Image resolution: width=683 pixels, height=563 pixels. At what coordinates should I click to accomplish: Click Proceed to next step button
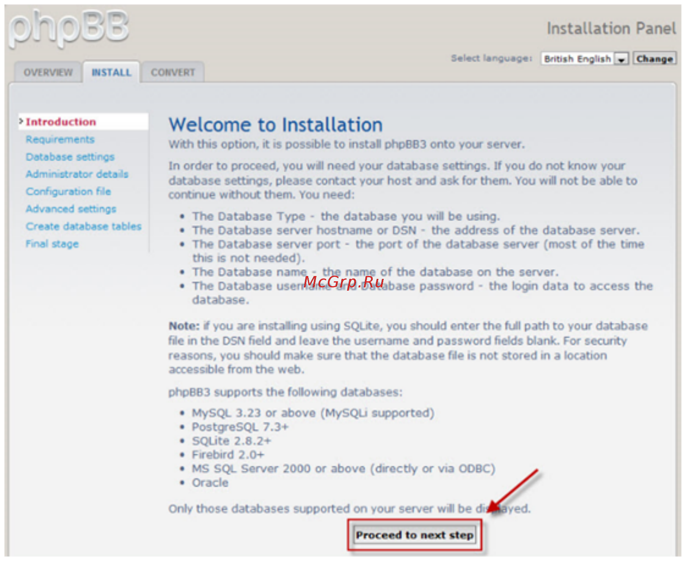pyautogui.click(x=415, y=535)
